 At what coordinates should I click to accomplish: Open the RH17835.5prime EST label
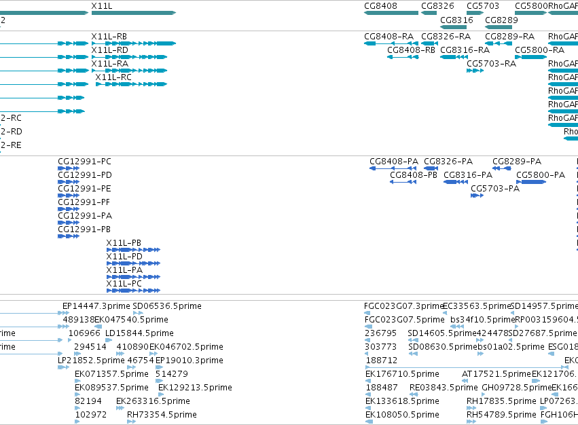click(x=501, y=402)
